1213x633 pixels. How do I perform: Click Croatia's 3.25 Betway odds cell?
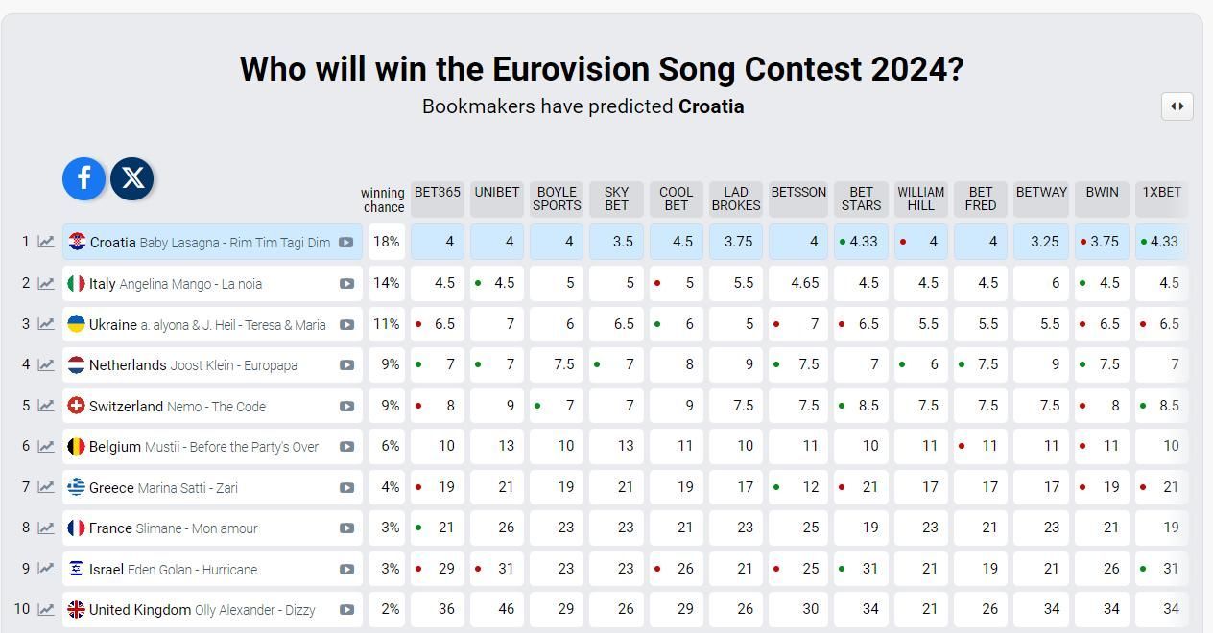[1041, 242]
